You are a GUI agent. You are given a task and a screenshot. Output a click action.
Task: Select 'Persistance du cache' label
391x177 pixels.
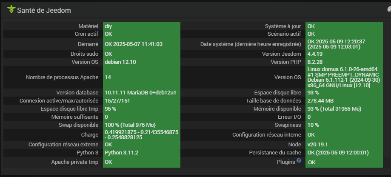275,153
